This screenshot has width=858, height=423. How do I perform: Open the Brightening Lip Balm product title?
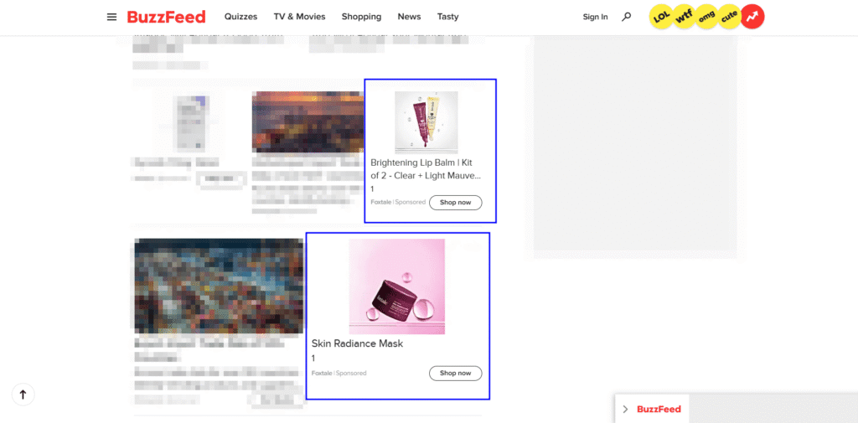426,169
